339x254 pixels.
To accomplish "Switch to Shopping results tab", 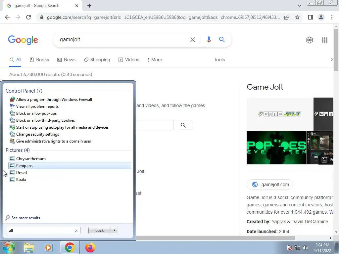I will coord(97,60).
